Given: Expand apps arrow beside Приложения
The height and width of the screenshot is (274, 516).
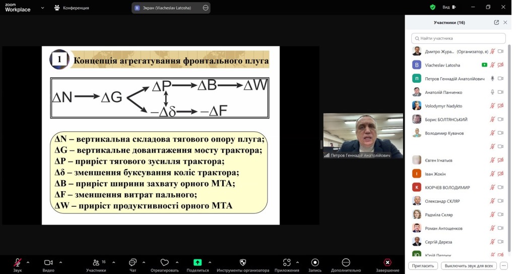Looking at the screenshot, I should coord(297,262).
